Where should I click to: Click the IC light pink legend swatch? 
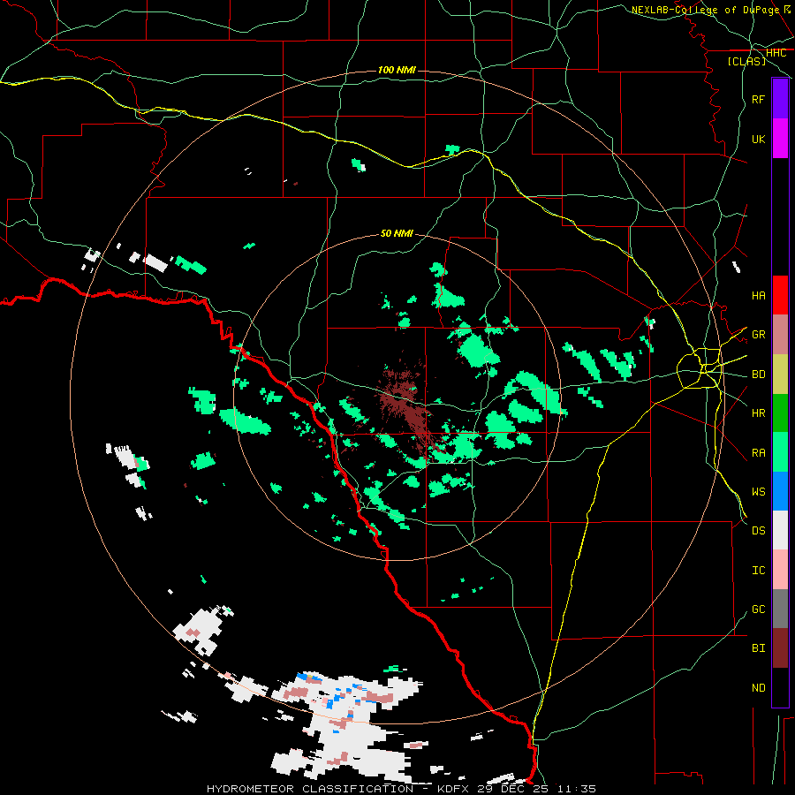coord(780,570)
